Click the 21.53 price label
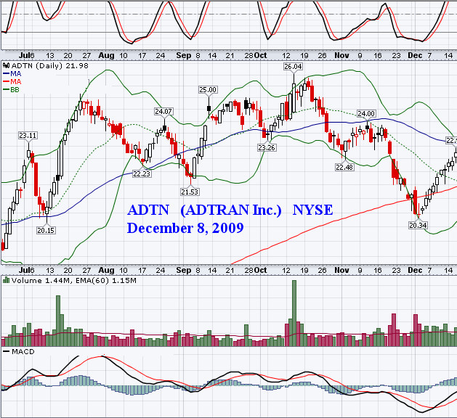This screenshot has height=418, width=457. (x=190, y=192)
